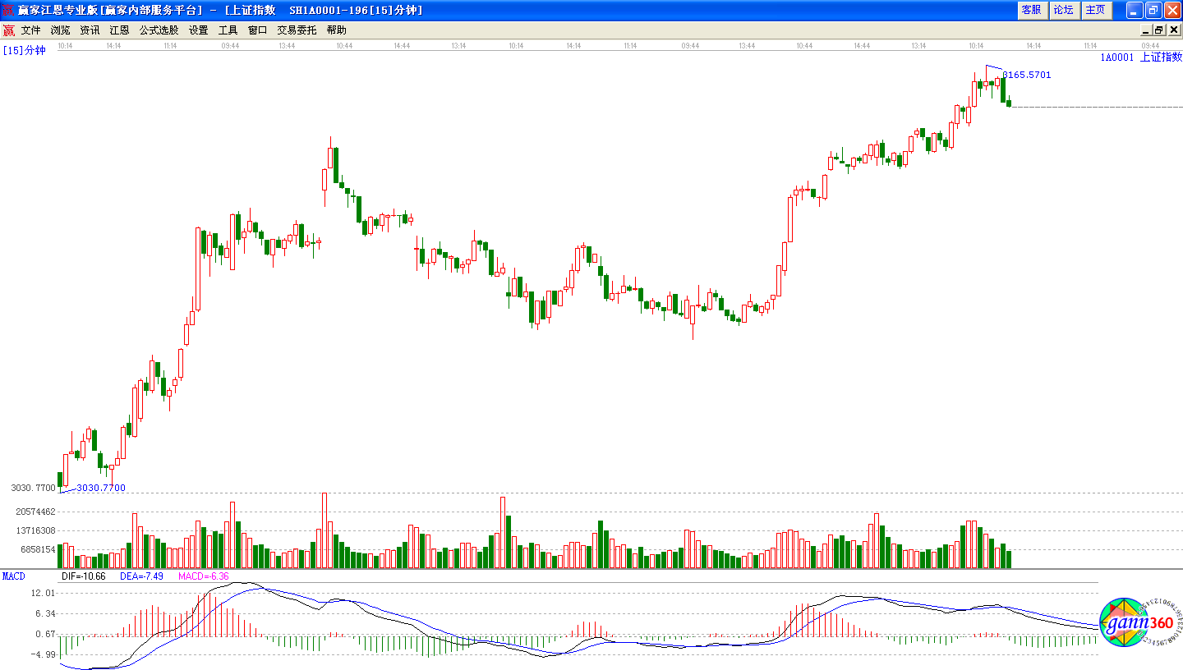This screenshot has width=1183, height=670.
Task: Click the 论坛 button
Action: [1063, 10]
